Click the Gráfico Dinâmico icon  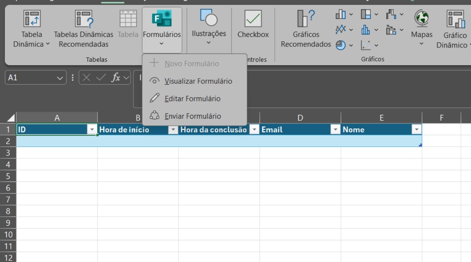click(455, 19)
